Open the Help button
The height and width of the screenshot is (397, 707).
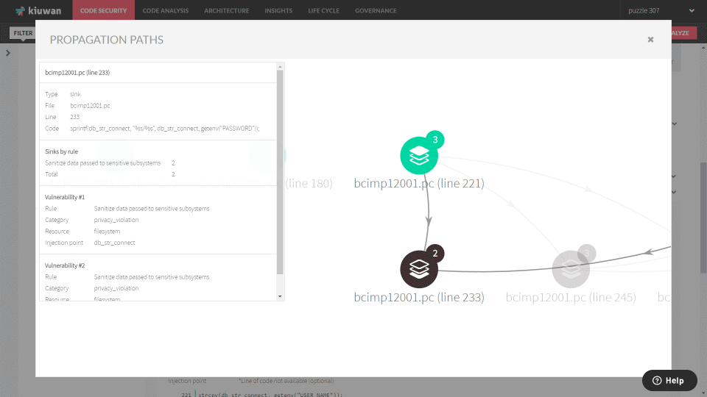pos(669,380)
